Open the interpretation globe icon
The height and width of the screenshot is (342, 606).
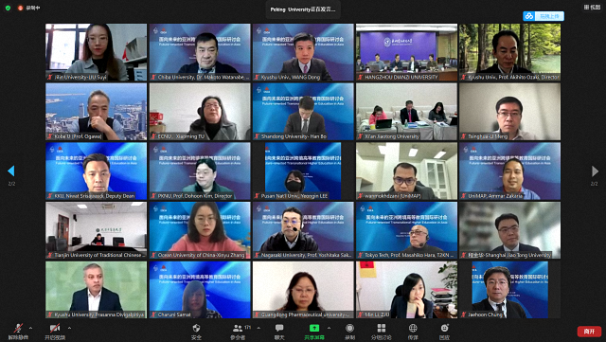(x=413, y=332)
